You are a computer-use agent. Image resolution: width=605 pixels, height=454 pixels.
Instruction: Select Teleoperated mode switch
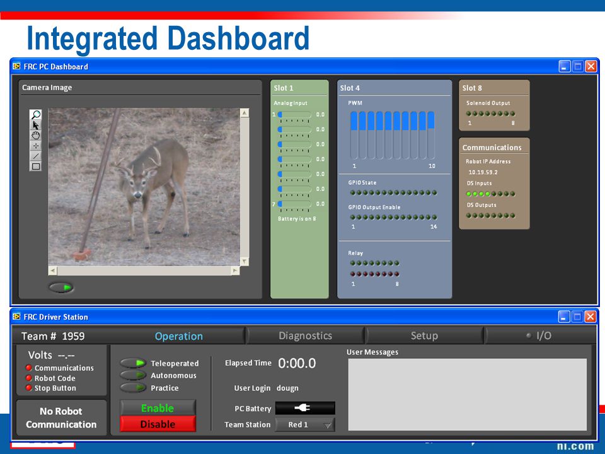click(x=133, y=363)
